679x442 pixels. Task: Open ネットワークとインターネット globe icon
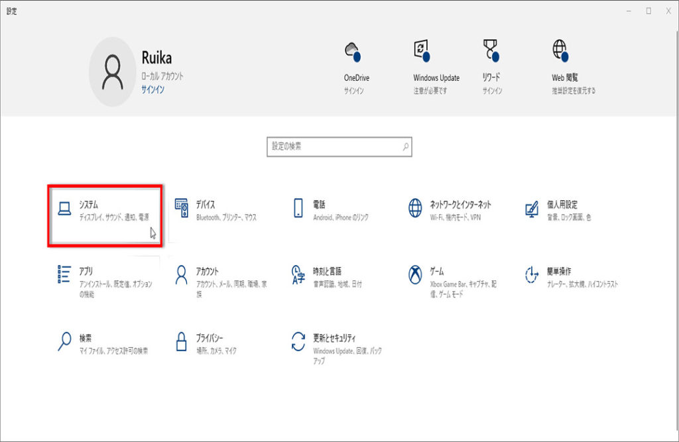[x=415, y=209]
